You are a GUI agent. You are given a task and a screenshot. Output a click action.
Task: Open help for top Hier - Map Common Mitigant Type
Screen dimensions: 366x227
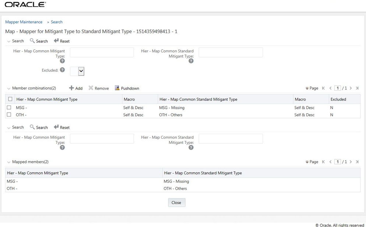(62, 61)
